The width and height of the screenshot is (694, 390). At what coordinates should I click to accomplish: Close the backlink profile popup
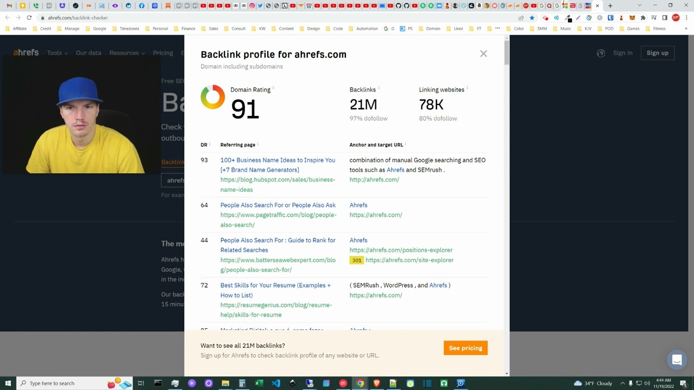click(x=483, y=54)
